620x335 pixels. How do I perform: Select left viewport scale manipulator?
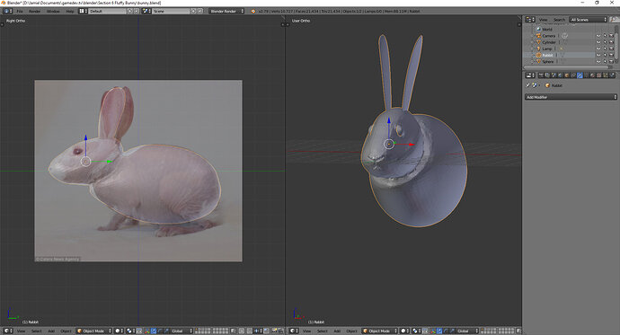tap(166, 331)
